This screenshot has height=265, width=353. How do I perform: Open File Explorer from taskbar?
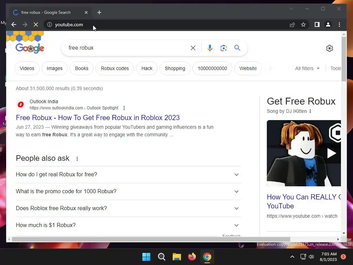[x=177, y=257]
